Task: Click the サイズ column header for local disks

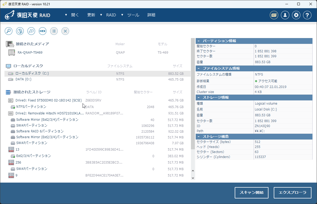Action: (x=177, y=66)
